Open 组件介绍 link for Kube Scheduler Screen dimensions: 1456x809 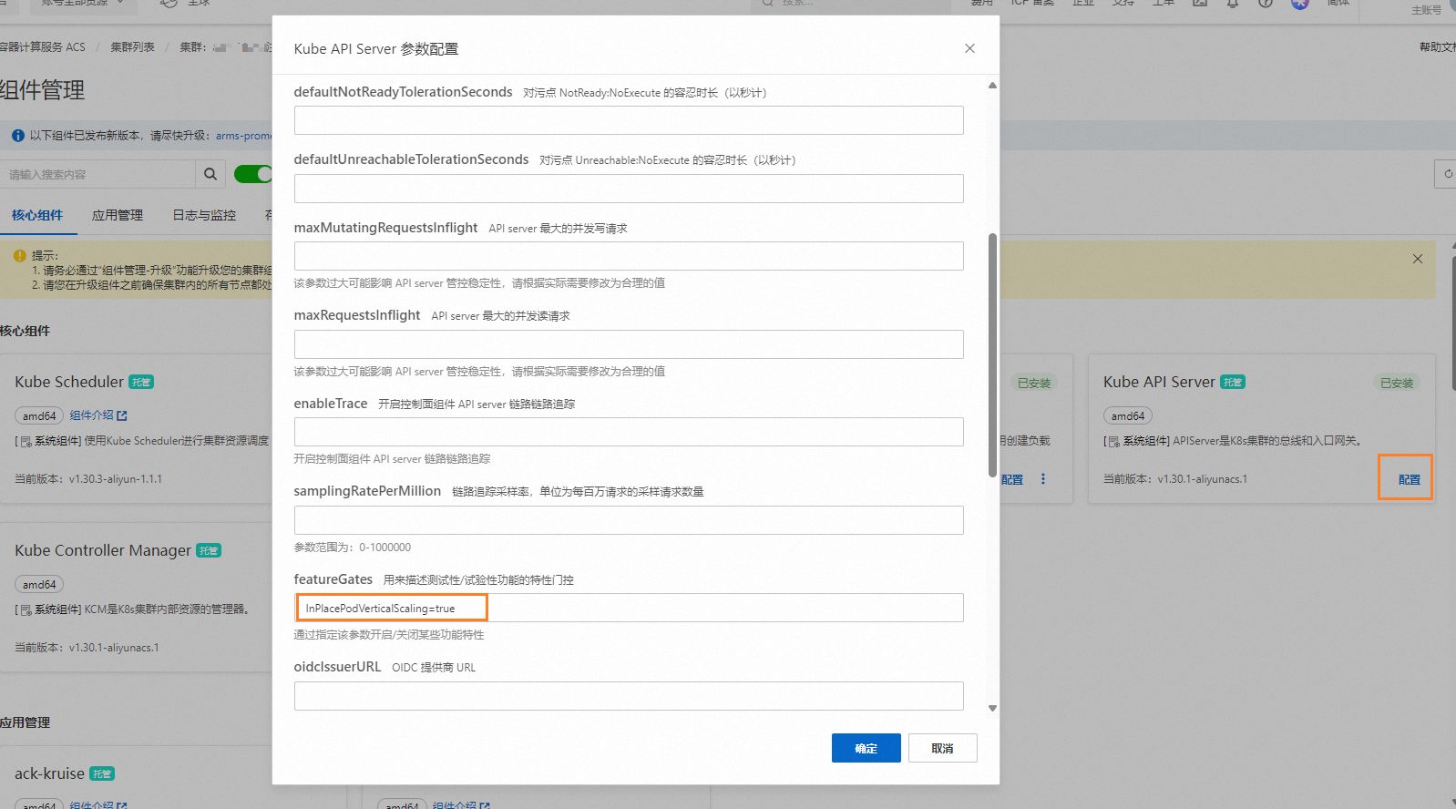(92, 415)
